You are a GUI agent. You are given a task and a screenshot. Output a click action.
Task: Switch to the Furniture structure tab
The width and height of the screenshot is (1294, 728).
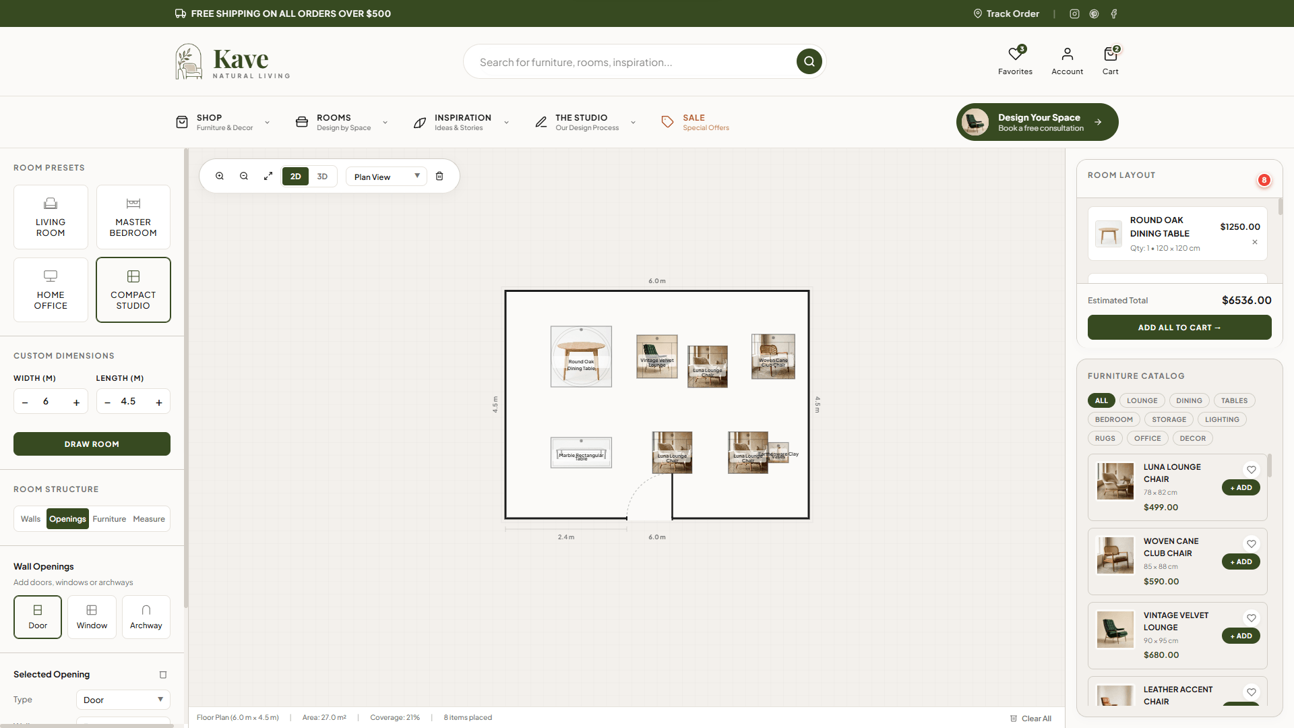pyautogui.click(x=109, y=519)
